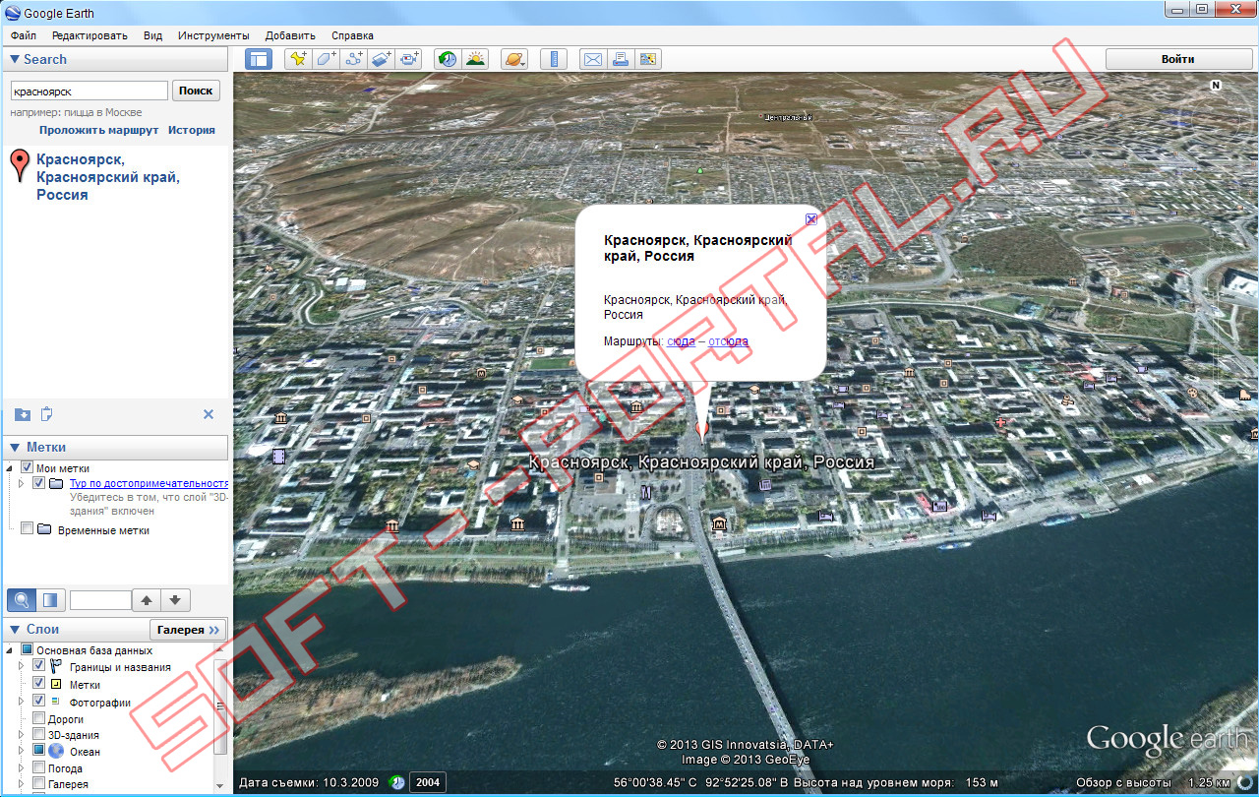Screen dimensions: 1259x797
Task: Click the Places search text field
Action: [x=99, y=599]
